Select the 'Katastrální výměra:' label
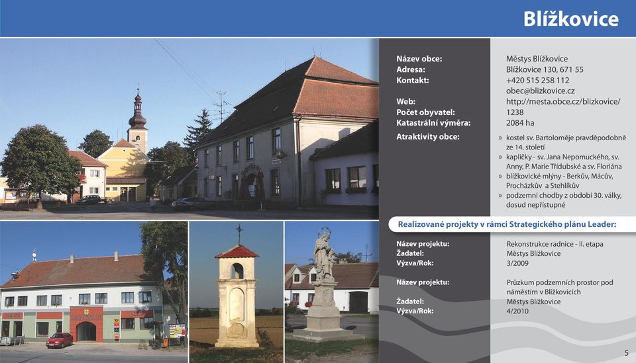Screen dimensions: 636x363 (433, 122)
